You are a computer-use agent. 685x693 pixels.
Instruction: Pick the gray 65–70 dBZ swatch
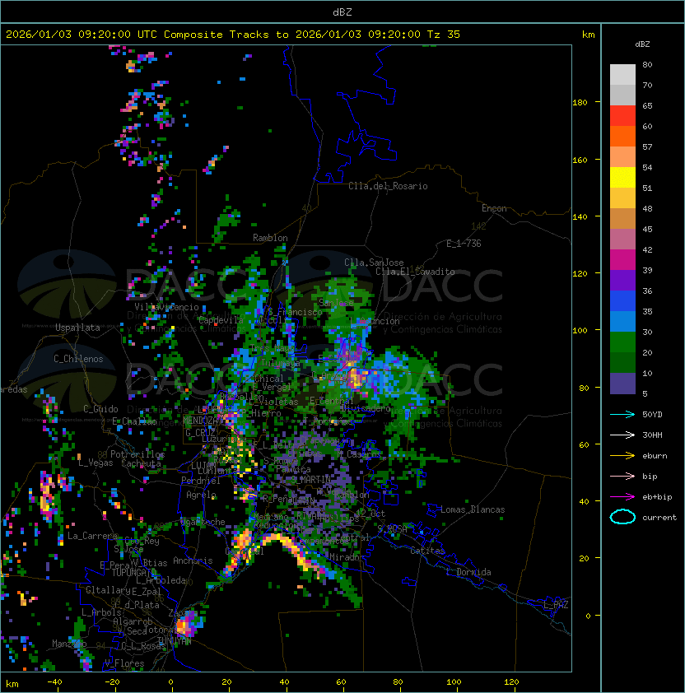click(622, 95)
